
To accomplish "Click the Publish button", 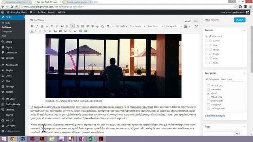I will (x=240, y=20).
